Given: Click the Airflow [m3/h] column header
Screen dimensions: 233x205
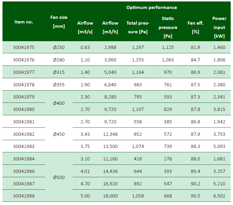Looking at the screenshot, I should point(110,28).
